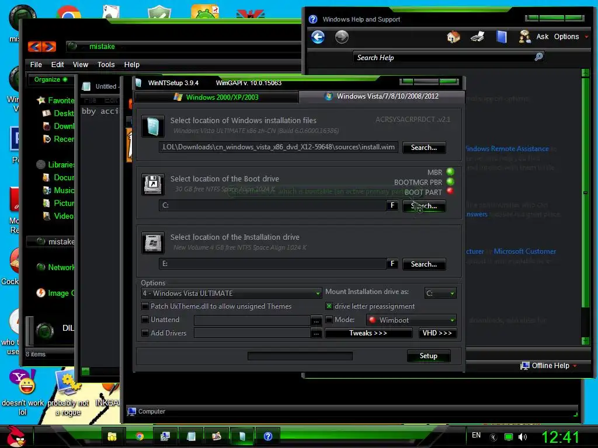Click the Installation drive hard disk icon
Screen dimensions: 598x448
click(x=153, y=243)
